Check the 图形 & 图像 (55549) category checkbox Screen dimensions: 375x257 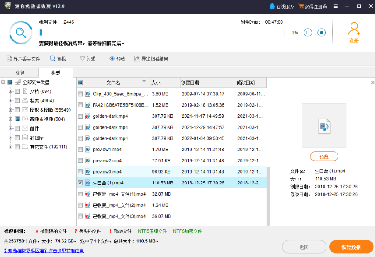pyautogui.click(x=17, y=110)
